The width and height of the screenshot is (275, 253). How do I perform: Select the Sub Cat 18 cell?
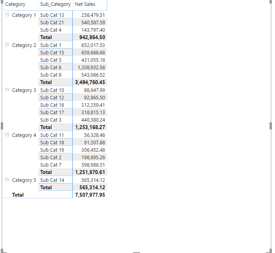55,143
